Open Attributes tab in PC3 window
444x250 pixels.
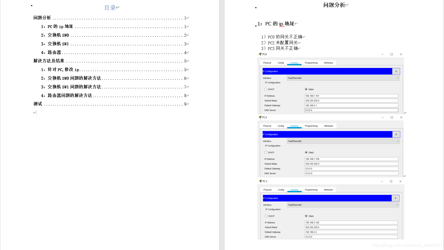point(328,190)
